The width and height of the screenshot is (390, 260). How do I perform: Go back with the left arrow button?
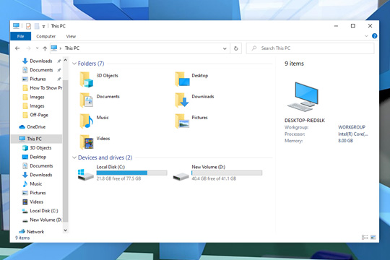click(x=17, y=48)
